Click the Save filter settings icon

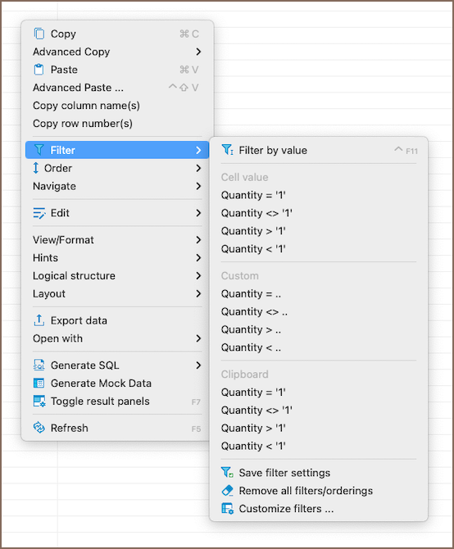228,473
